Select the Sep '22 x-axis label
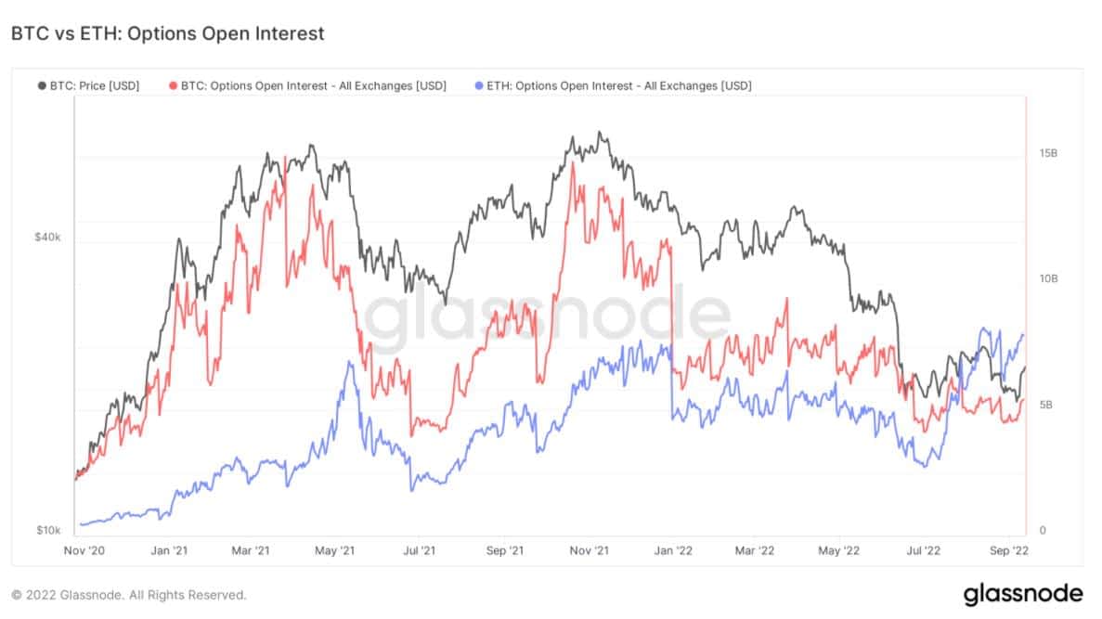 1008,551
